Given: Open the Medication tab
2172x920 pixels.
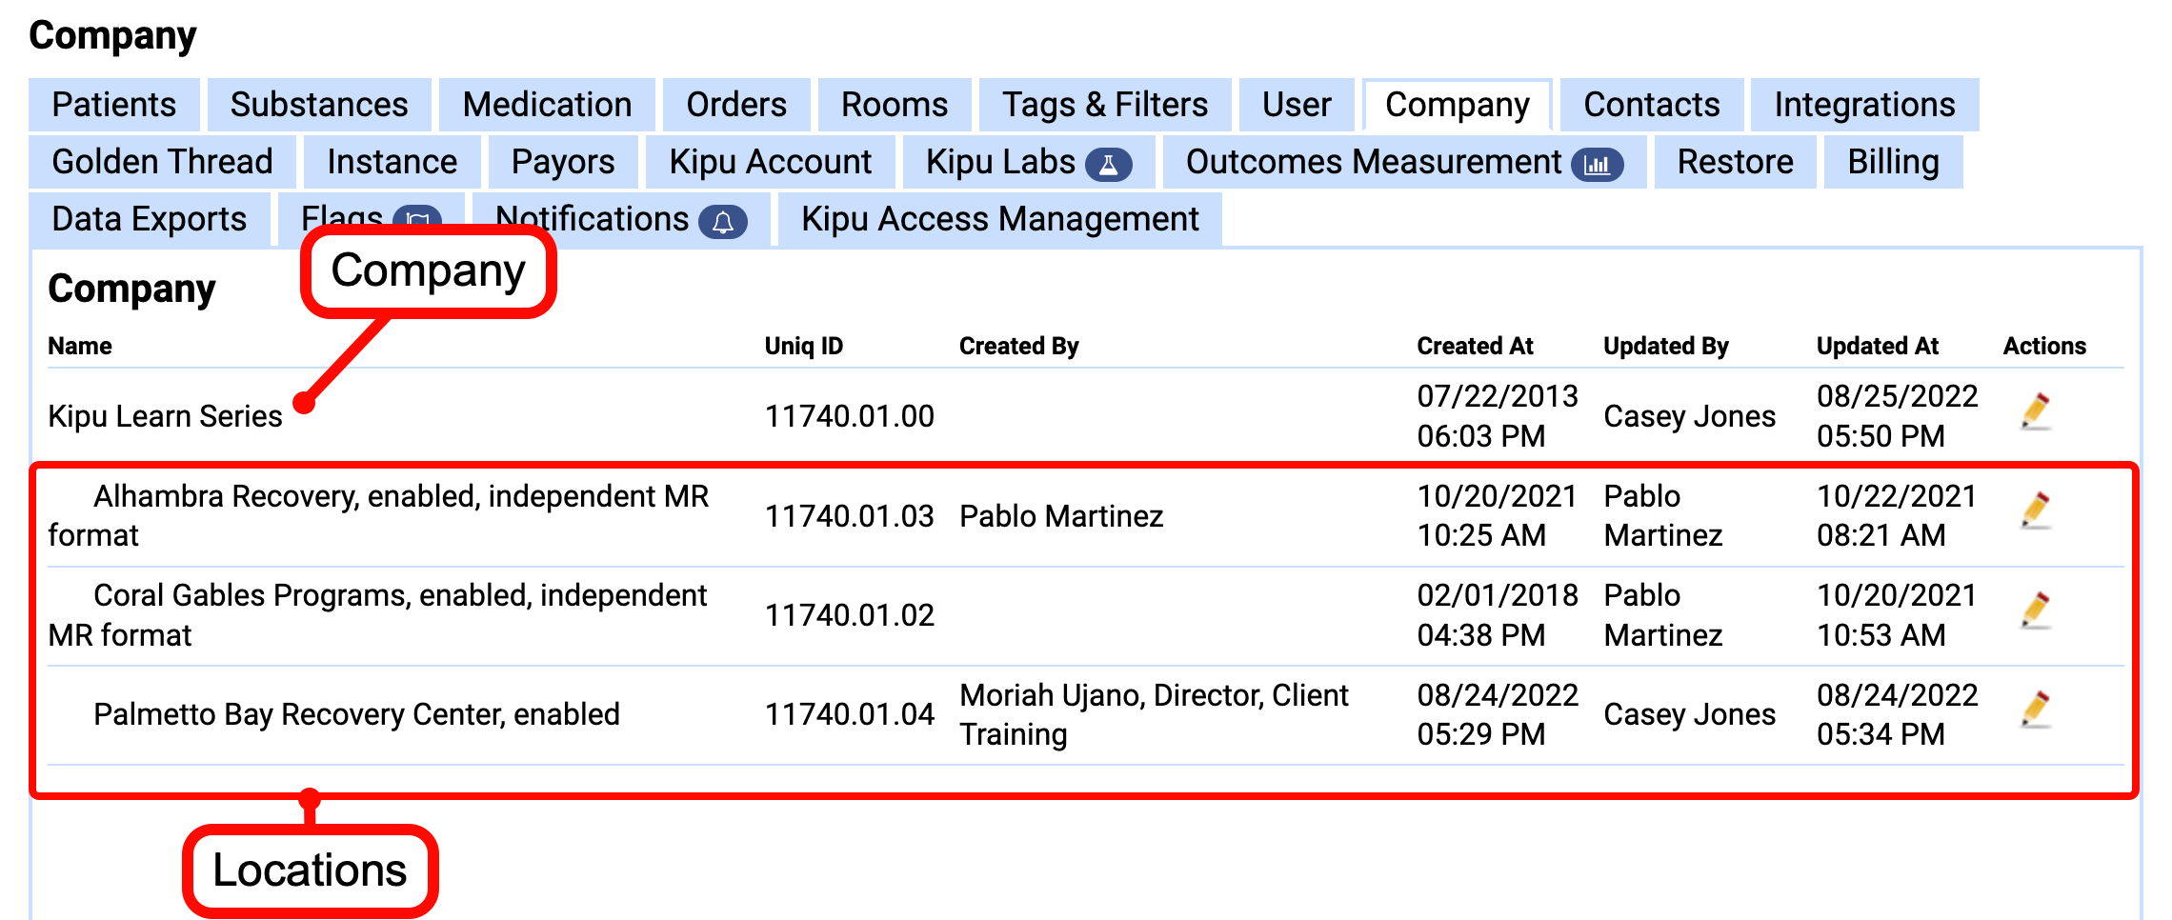Looking at the screenshot, I should (x=547, y=105).
